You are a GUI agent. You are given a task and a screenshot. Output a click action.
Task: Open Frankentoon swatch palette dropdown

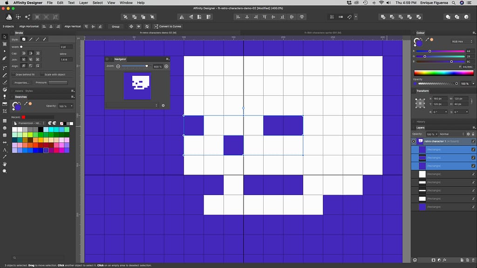pyautogui.click(x=29, y=123)
